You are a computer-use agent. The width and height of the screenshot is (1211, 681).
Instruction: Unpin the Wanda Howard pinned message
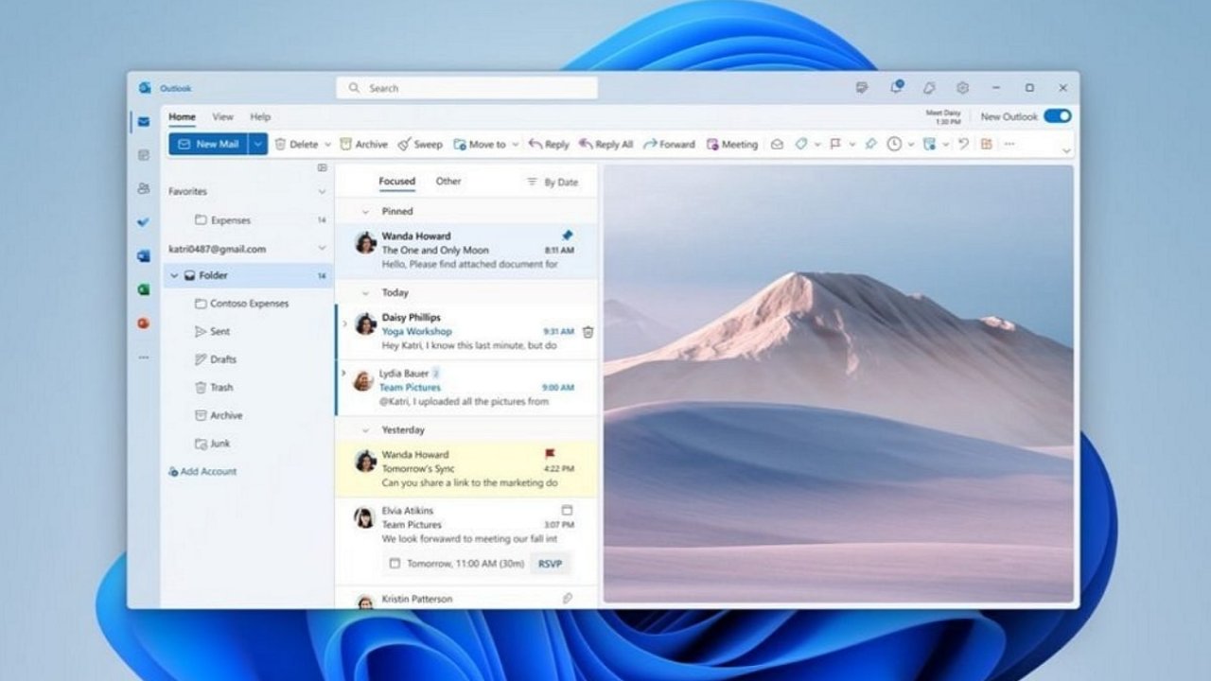(x=568, y=236)
